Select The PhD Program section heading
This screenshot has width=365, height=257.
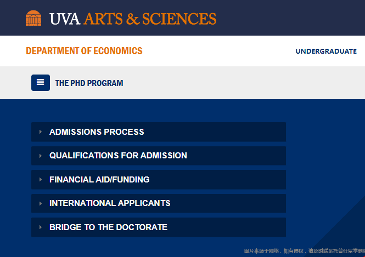tap(89, 83)
